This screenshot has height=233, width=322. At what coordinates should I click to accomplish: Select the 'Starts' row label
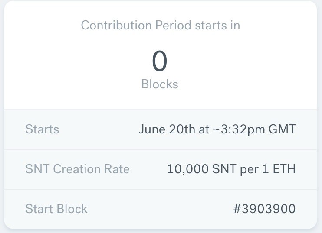tap(42, 129)
